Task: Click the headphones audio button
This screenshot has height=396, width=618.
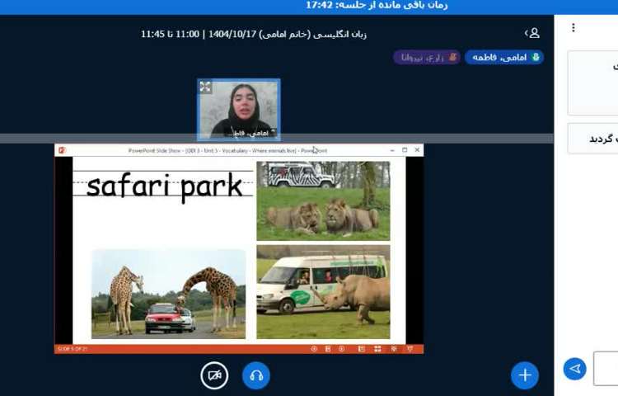Action: pos(256,375)
